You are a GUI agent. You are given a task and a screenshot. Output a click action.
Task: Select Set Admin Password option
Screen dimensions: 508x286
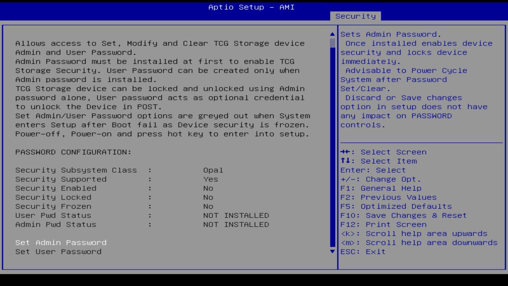tap(60, 242)
